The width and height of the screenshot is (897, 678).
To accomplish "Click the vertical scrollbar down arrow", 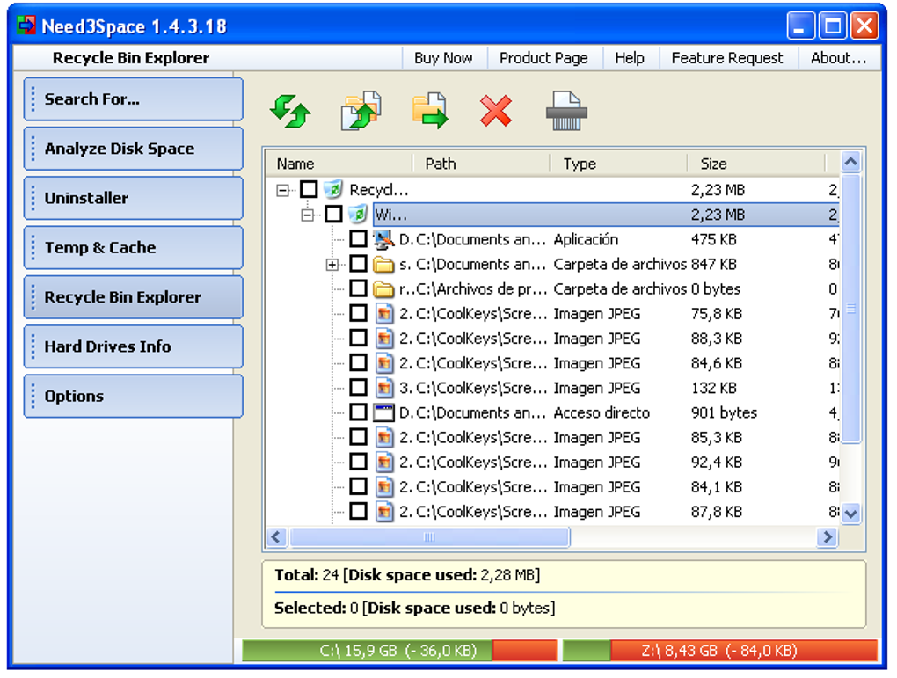I will (x=850, y=514).
